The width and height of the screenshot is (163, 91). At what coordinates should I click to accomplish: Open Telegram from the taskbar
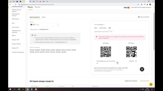(32, 89)
